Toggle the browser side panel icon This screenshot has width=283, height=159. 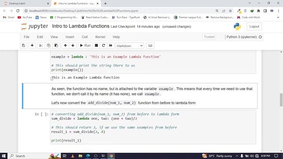point(265,11)
